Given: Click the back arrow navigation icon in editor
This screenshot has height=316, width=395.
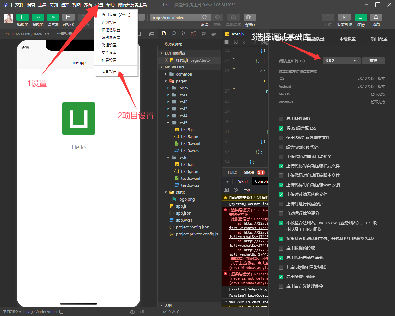Looking at the screenshot, I should (x=245, y=42).
